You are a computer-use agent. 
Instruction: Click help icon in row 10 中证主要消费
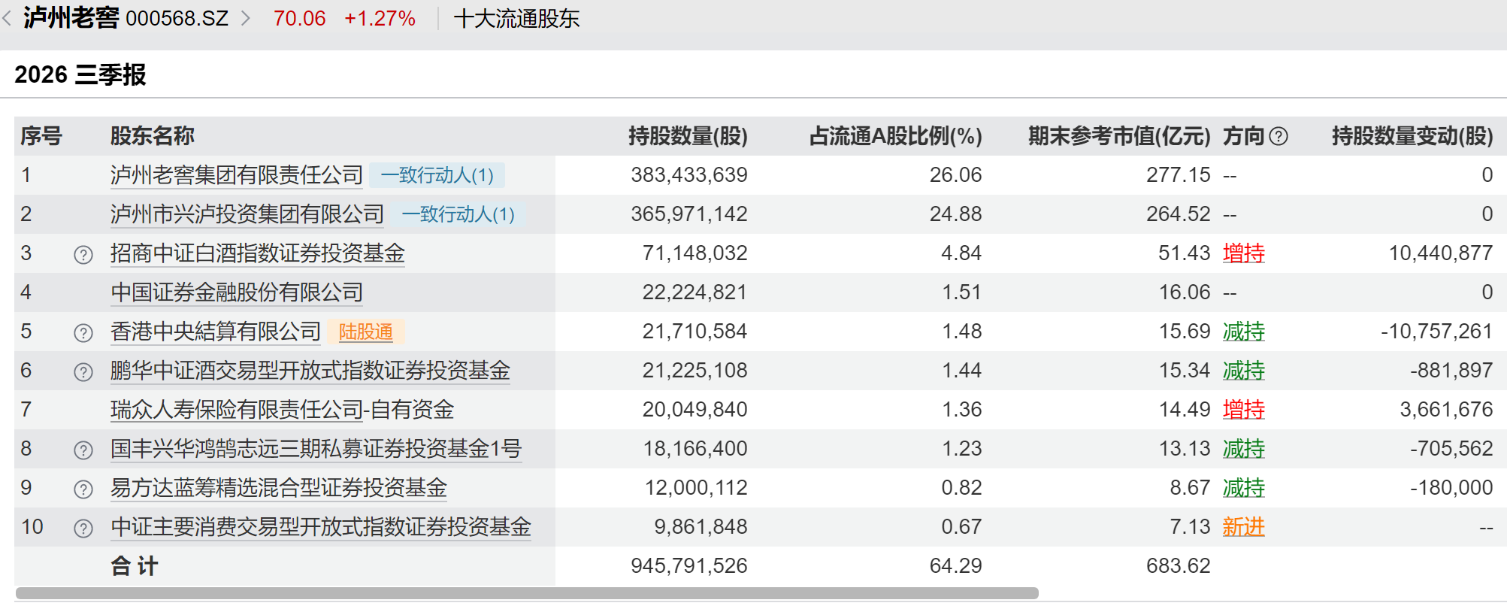[83, 528]
